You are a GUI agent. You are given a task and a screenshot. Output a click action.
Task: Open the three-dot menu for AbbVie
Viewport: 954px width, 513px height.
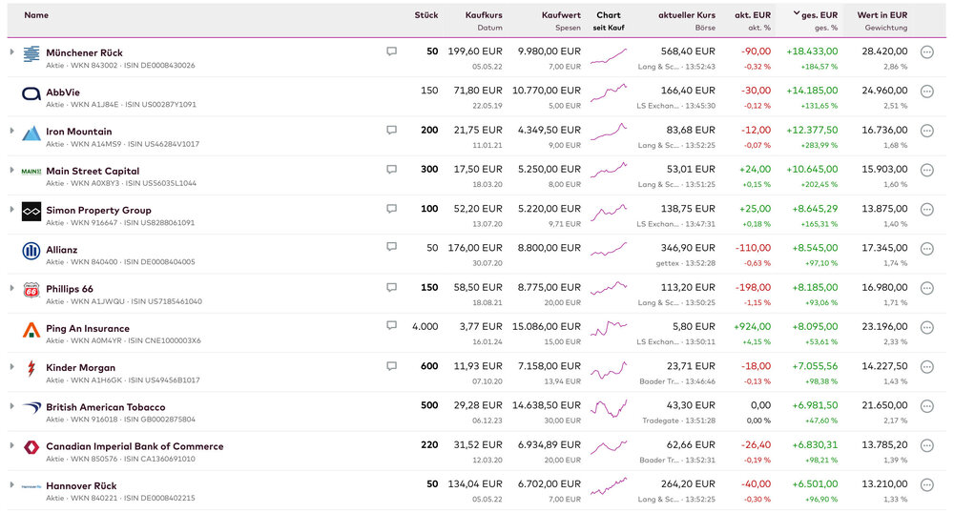pos(926,92)
